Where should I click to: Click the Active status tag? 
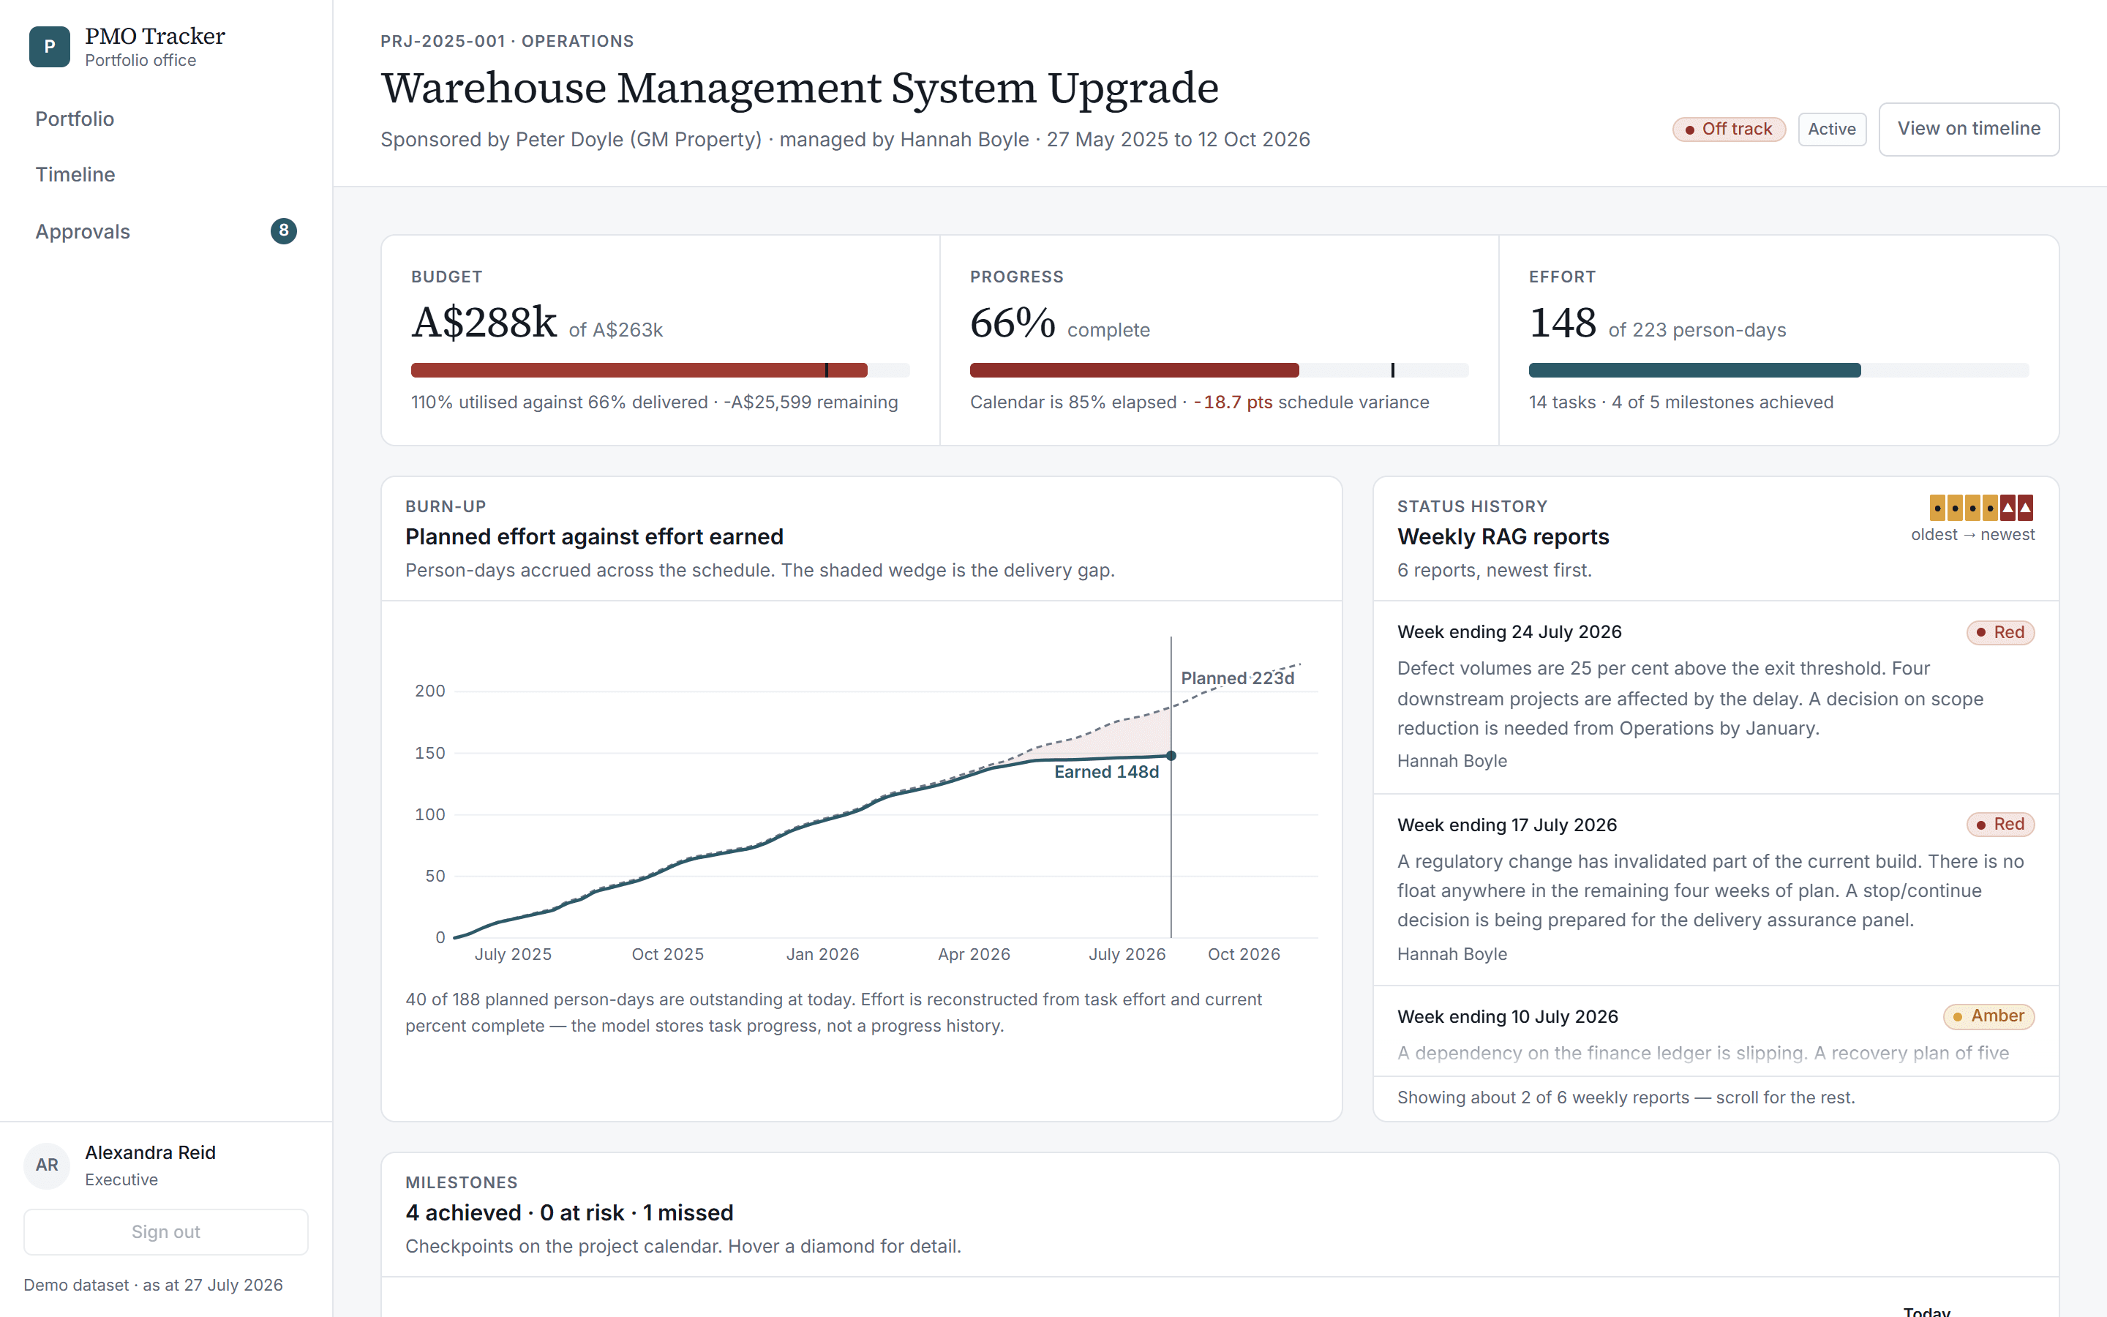pos(1832,129)
